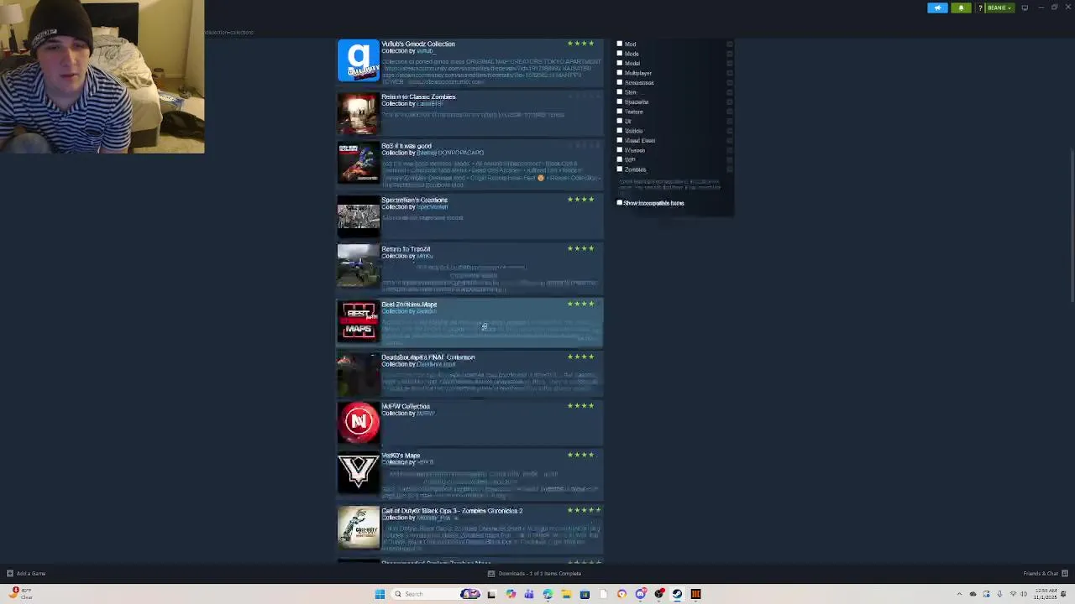Open the Task View taskbar icon
1075x604 pixels.
491,594
